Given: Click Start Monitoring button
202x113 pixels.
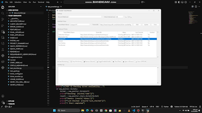Looking at the screenshot, I should click(63, 62).
